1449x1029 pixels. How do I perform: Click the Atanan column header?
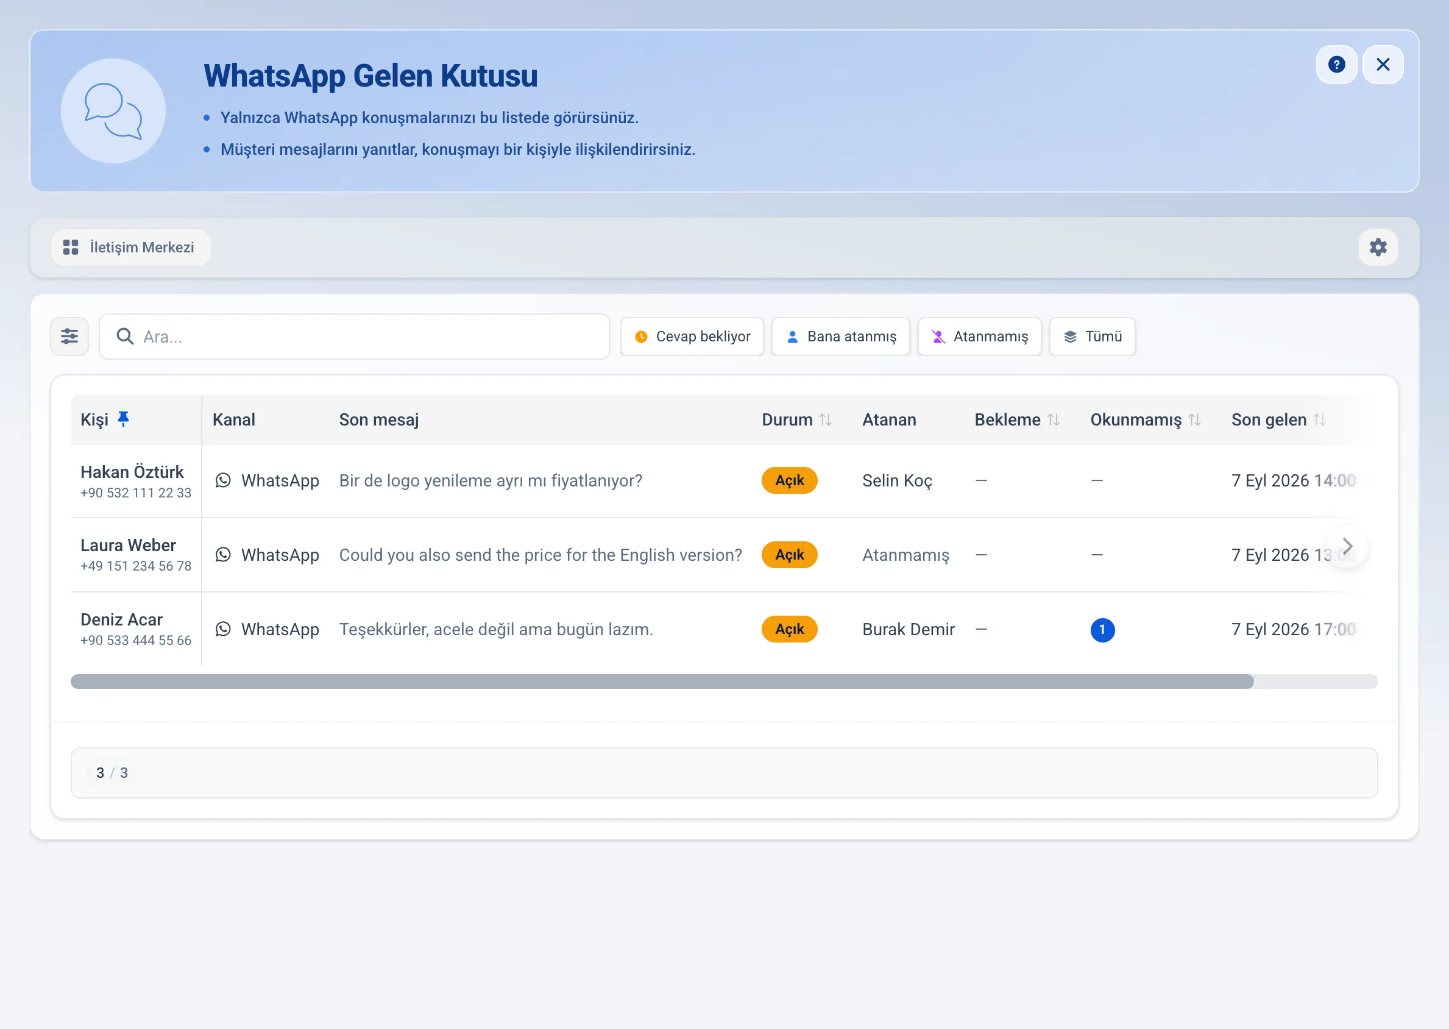(889, 419)
